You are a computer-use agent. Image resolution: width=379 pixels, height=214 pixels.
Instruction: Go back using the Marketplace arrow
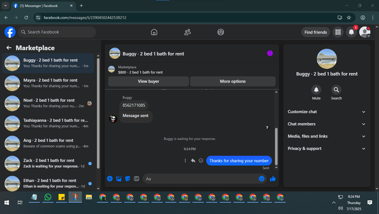click(x=9, y=48)
